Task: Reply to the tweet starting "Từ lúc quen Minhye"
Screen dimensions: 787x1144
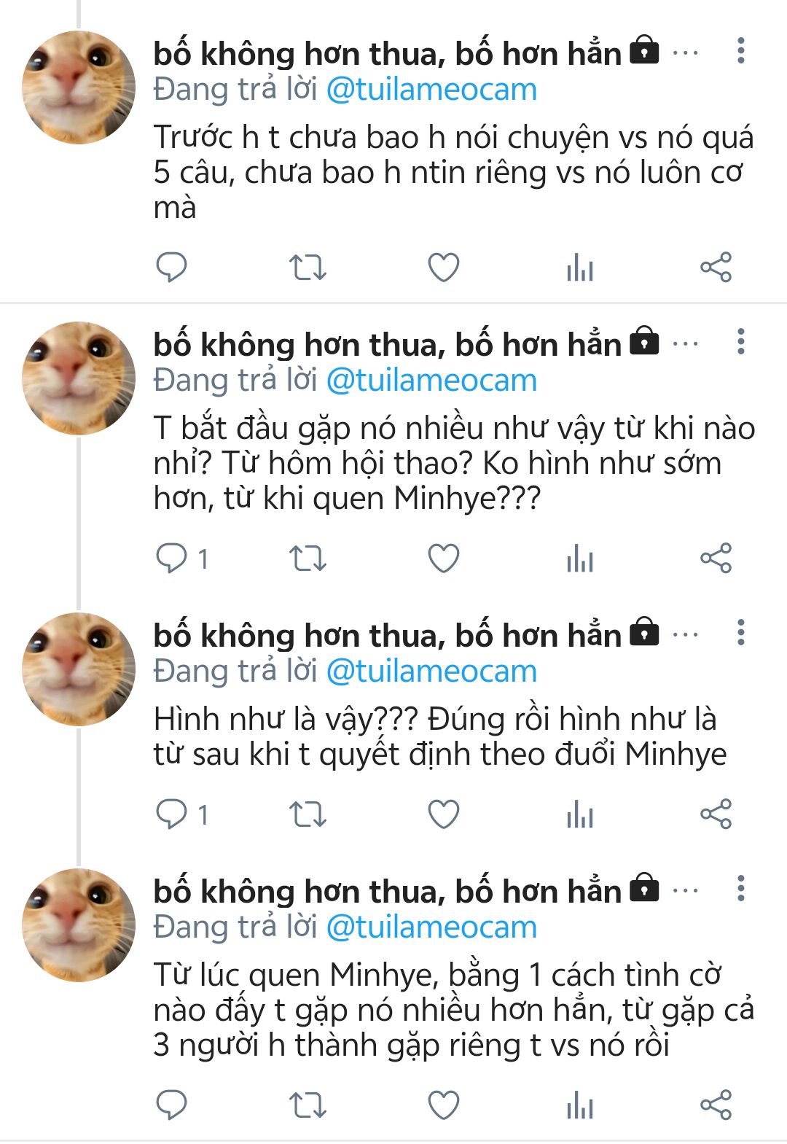Action: pyautogui.click(x=172, y=1105)
